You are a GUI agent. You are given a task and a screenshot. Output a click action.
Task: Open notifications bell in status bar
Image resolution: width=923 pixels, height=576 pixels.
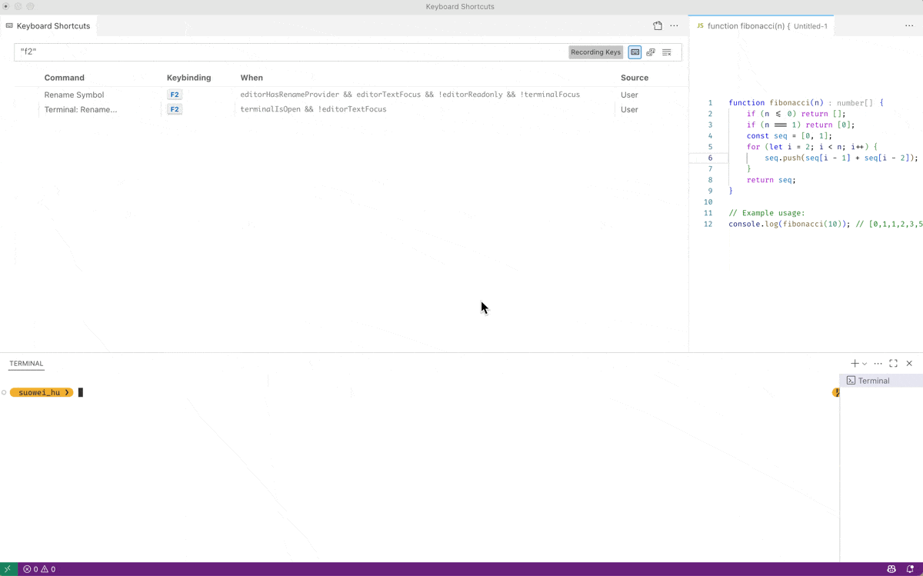[x=910, y=569]
